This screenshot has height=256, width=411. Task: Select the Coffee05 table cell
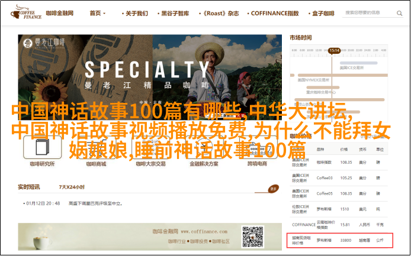tap(325, 194)
